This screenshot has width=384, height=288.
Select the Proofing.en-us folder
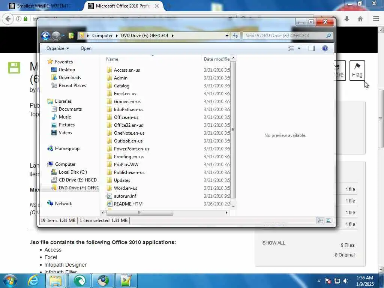point(129,156)
